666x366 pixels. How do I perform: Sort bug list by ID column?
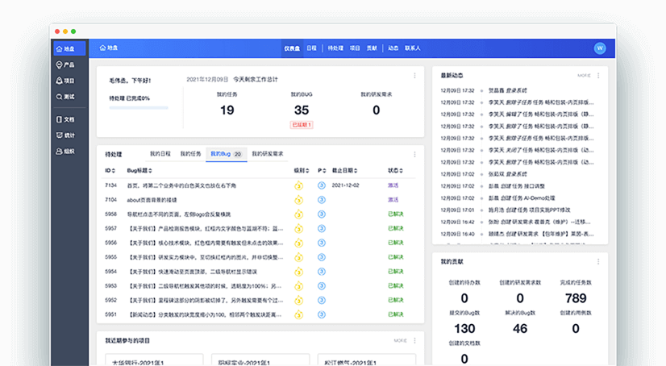110,171
